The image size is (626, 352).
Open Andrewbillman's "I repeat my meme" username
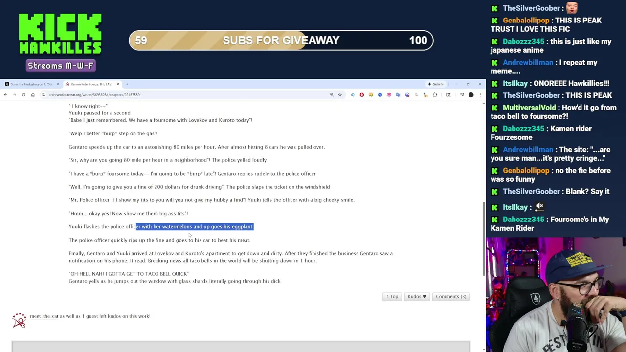point(528,63)
